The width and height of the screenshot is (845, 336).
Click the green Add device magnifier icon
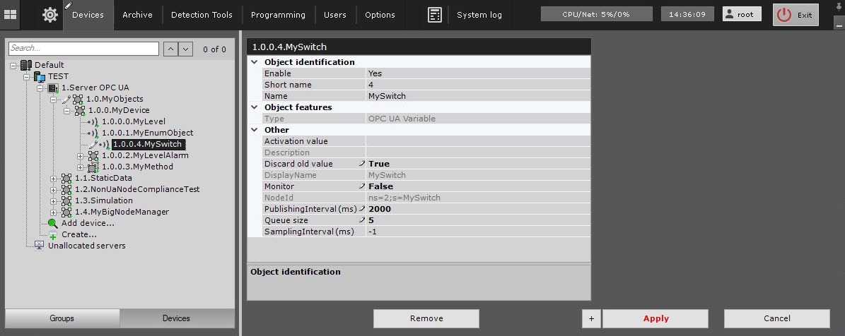click(x=53, y=223)
